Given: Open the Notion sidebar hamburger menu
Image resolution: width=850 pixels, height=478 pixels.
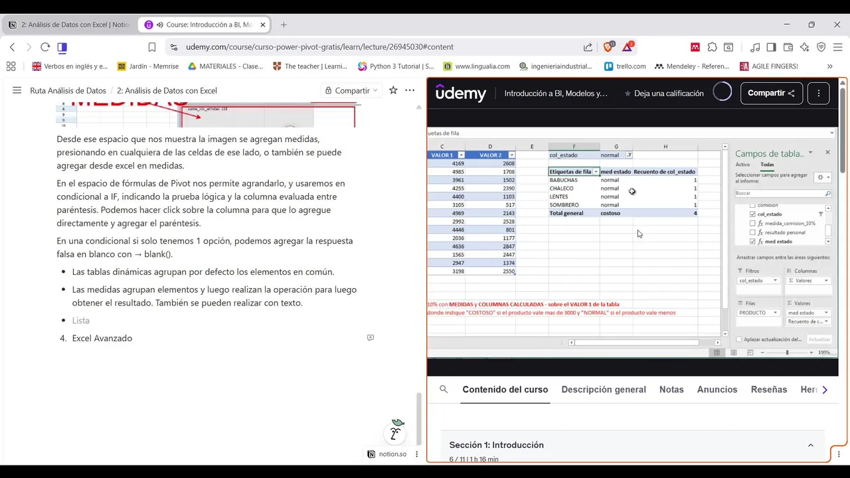Looking at the screenshot, I should [17, 90].
